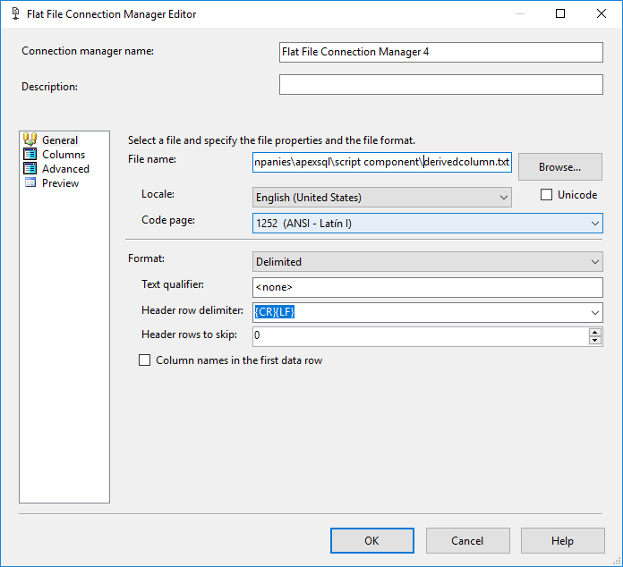Click the title bar microphone-style app icon
This screenshot has width=623, height=567.
coord(14,14)
